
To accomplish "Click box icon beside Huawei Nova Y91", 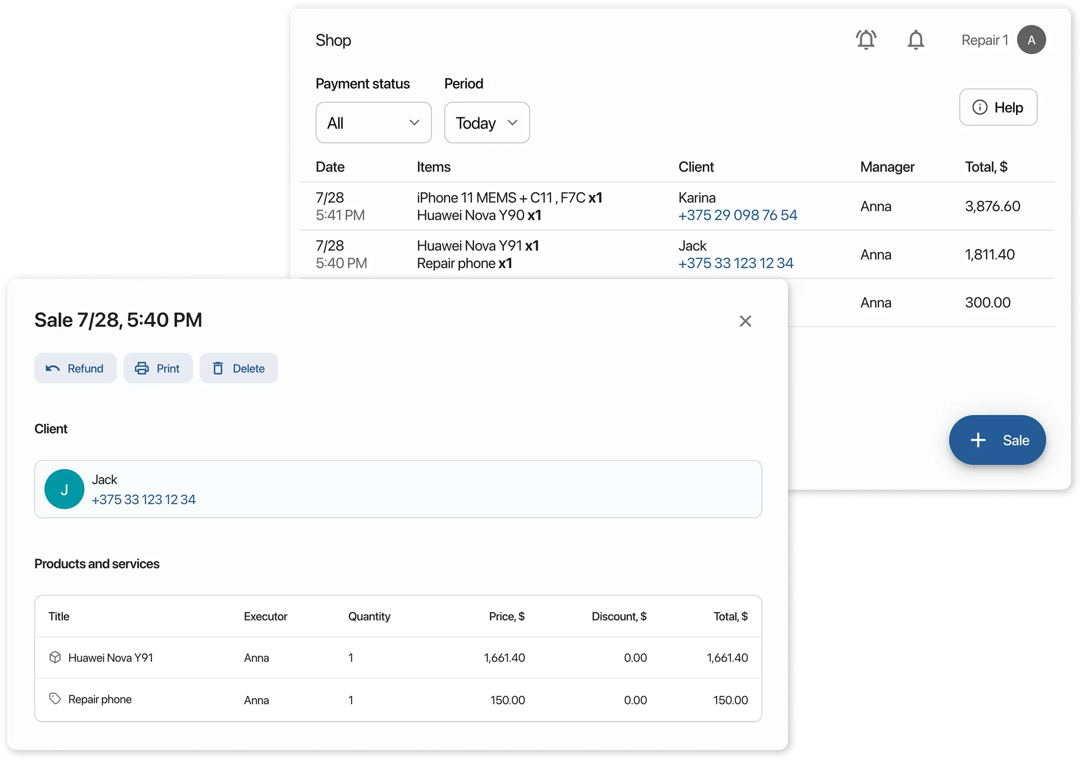I will point(55,657).
